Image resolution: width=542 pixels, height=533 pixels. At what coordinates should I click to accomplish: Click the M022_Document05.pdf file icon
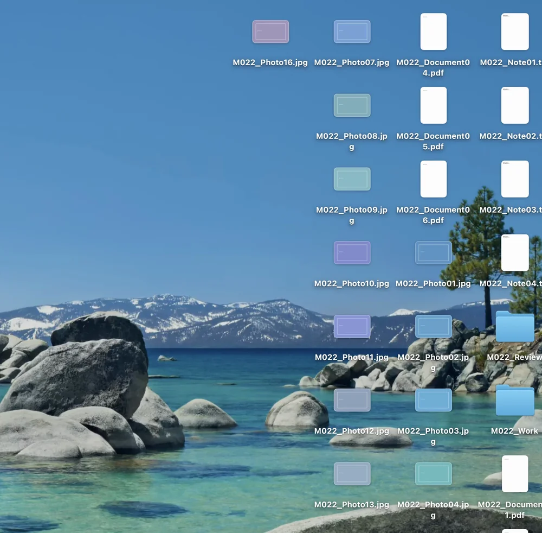point(434,105)
